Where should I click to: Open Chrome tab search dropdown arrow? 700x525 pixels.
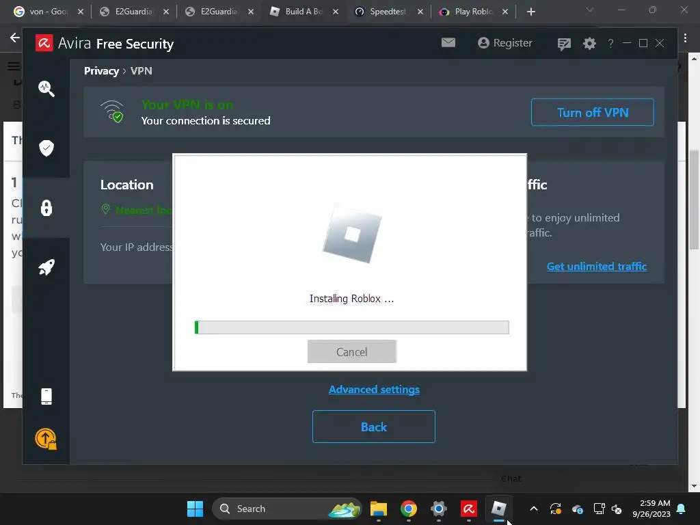(x=590, y=10)
